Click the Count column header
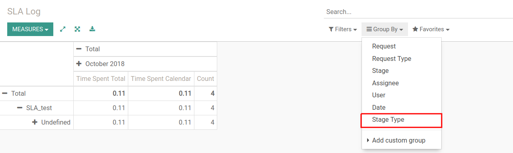The width and height of the screenshot is (513, 153). (206, 79)
